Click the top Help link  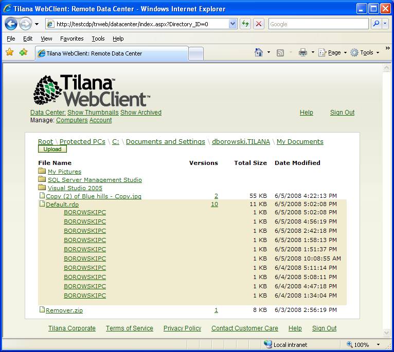[x=307, y=113]
